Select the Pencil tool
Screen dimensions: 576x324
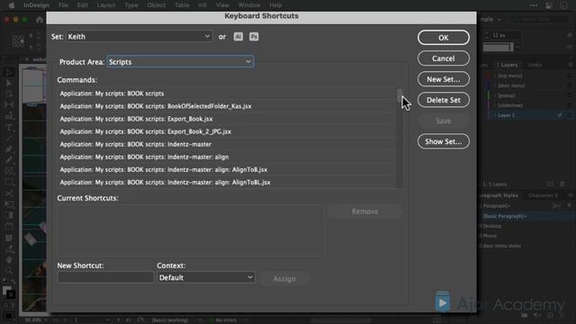(9, 160)
